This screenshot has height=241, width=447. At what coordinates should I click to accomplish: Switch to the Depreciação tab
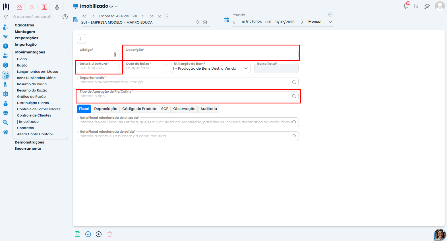[106, 109]
